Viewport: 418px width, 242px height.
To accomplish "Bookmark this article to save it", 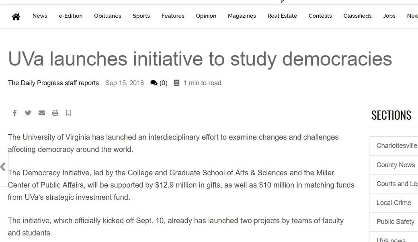I will pyautogui.click(x=69, y=113).
